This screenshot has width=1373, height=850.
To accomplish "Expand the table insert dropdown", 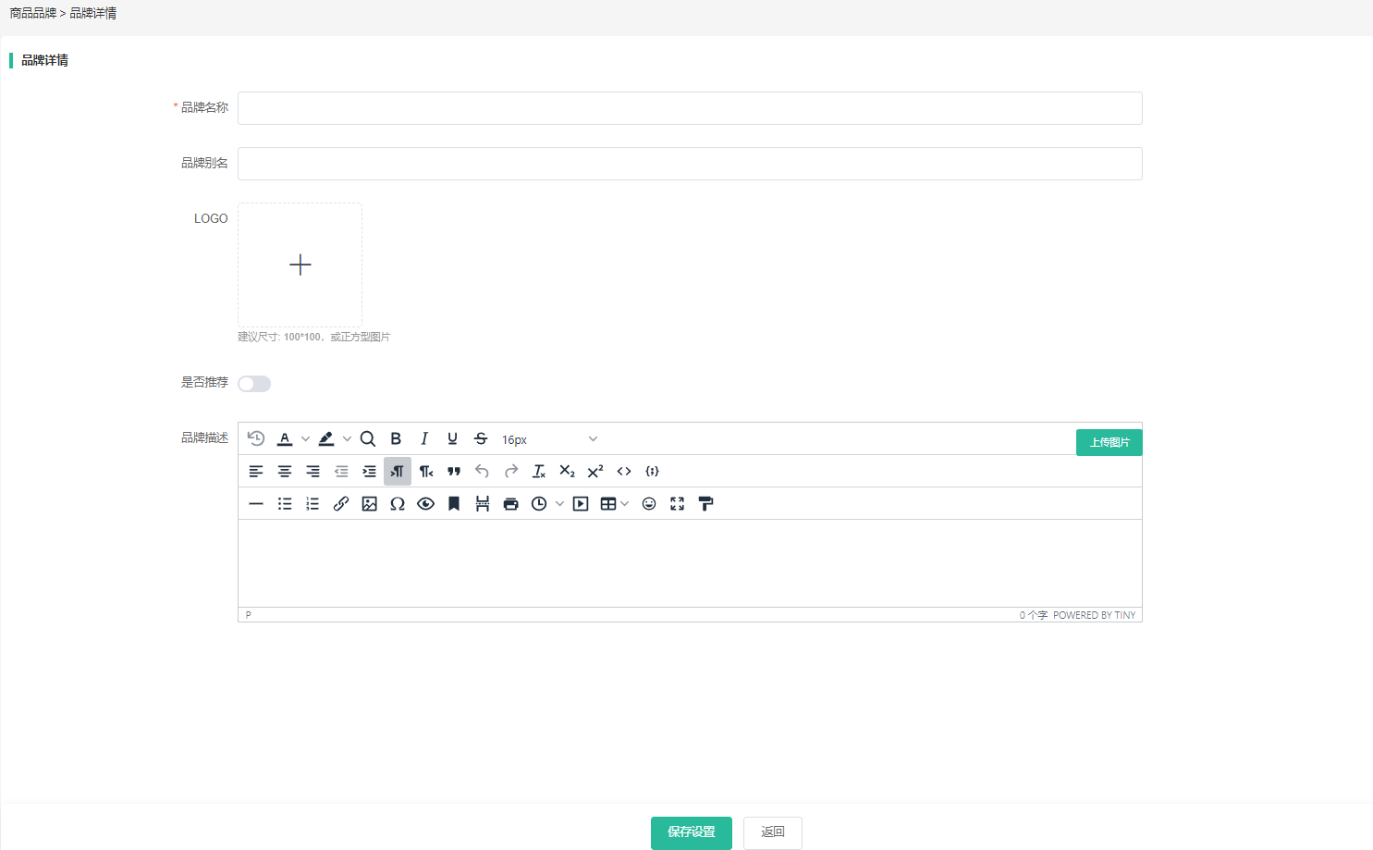I will click(x=625, y=504).
